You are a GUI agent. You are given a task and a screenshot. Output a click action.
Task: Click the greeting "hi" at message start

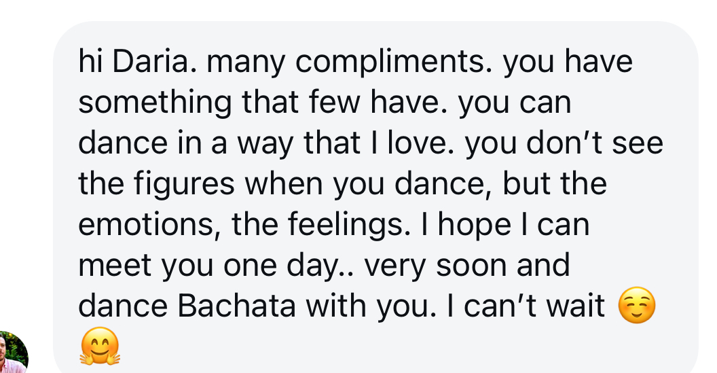[90, 61]
